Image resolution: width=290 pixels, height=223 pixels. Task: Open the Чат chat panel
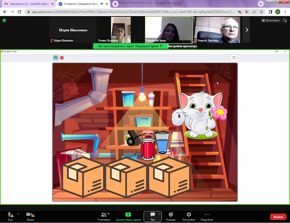coord(153,216)
